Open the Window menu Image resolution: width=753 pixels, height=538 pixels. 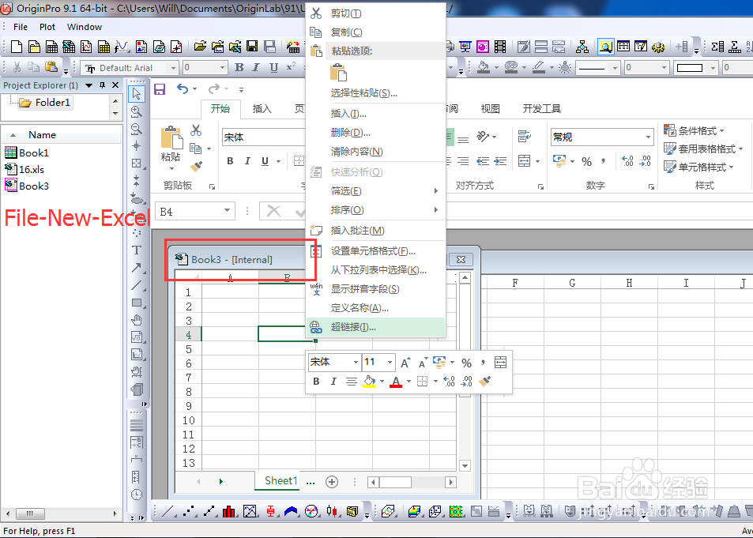[85, 27]
